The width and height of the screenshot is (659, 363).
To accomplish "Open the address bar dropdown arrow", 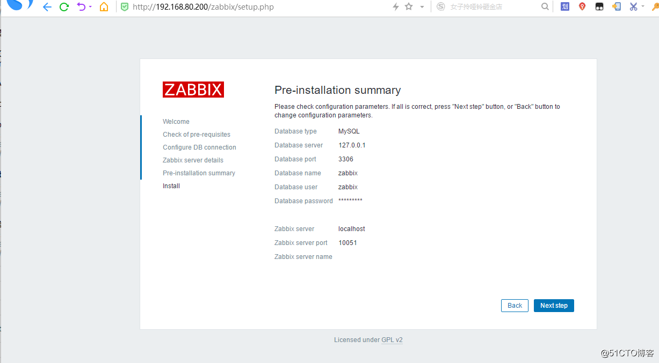I will (x=422, y=7).
